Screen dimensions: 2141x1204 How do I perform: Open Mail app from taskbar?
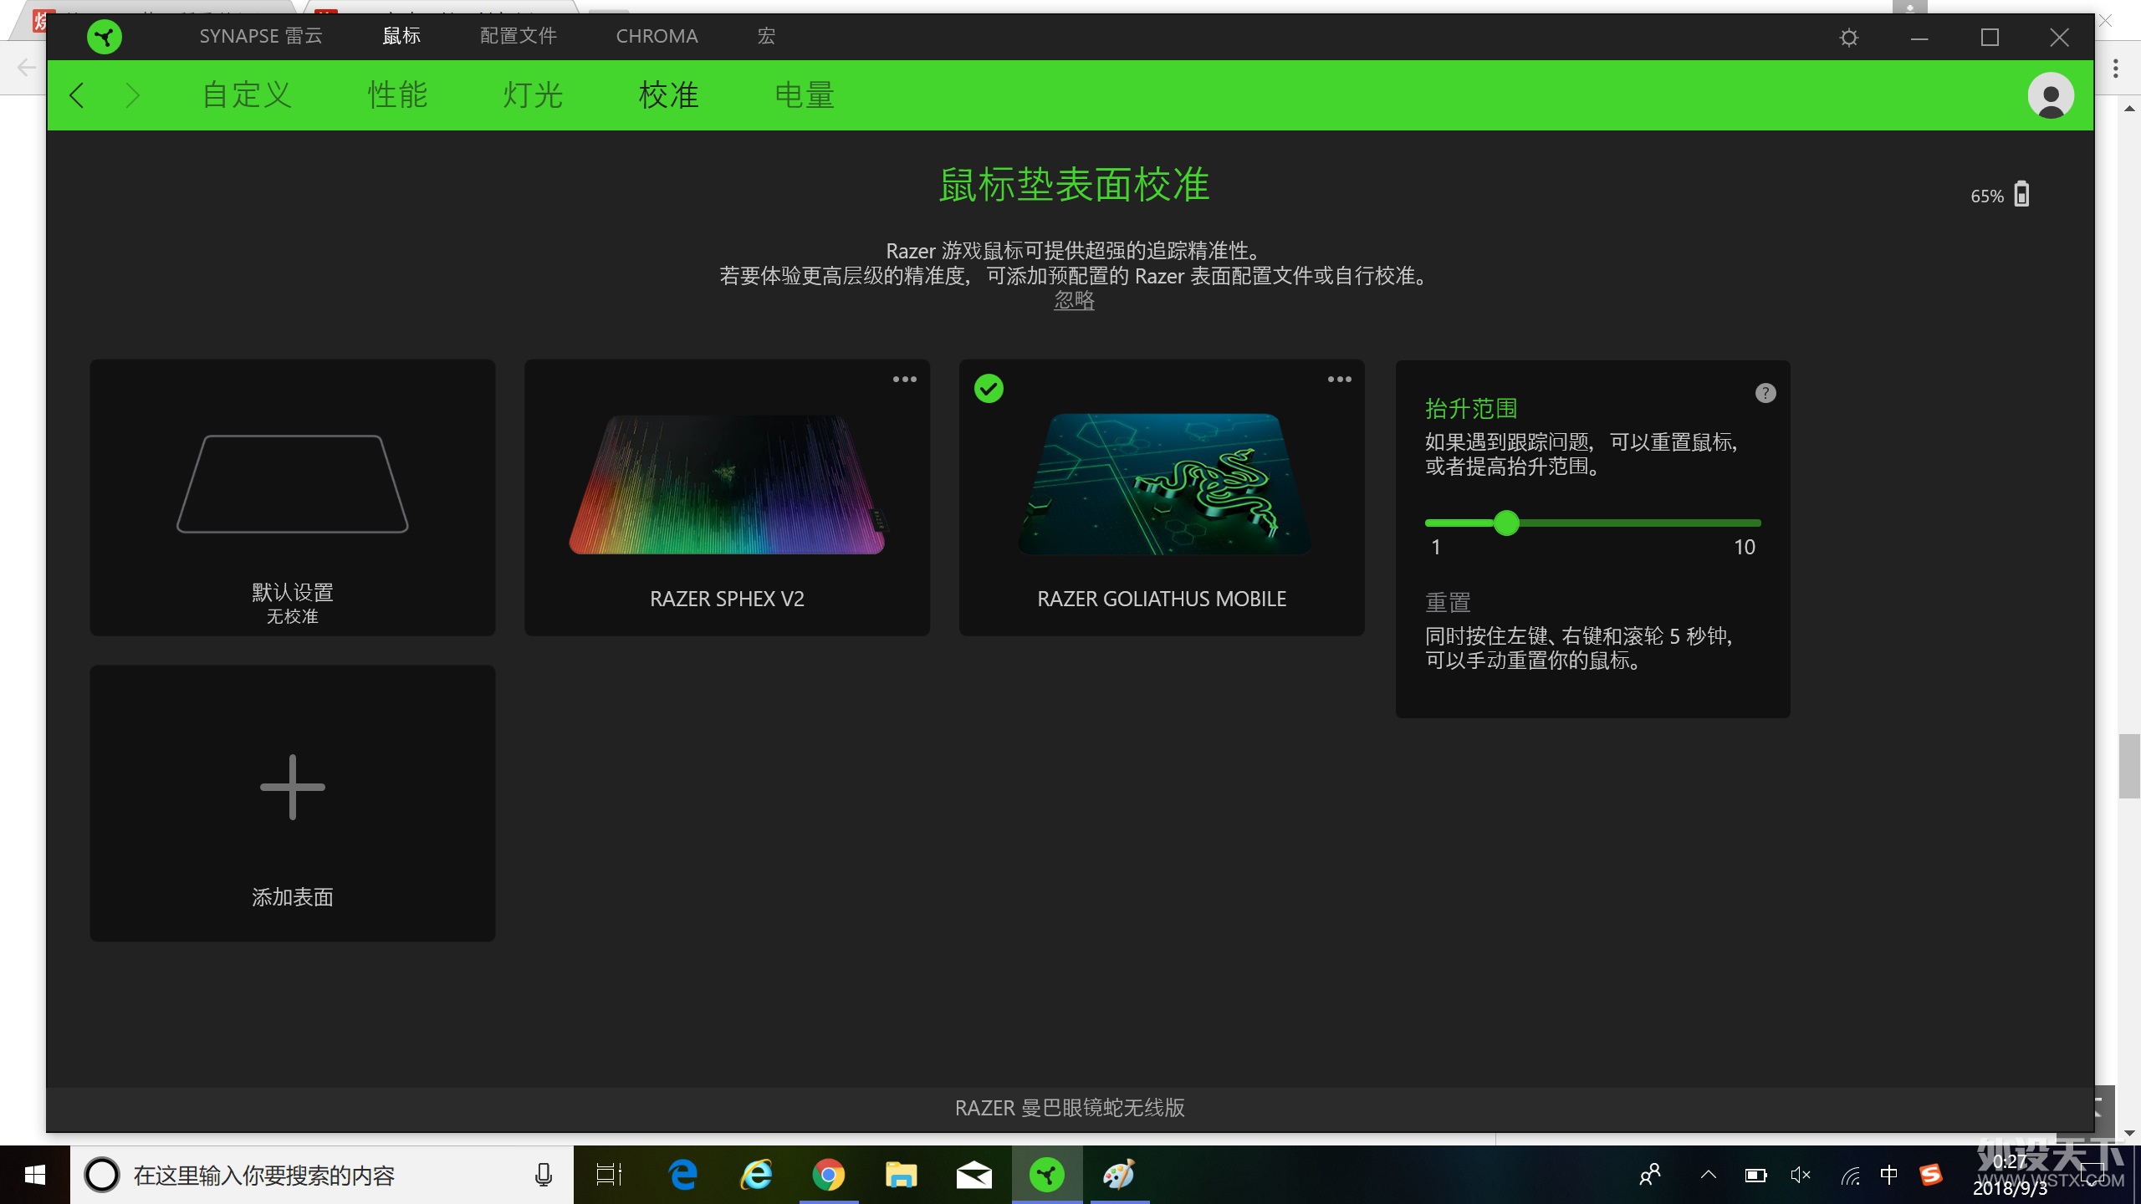pos(974,1176)
